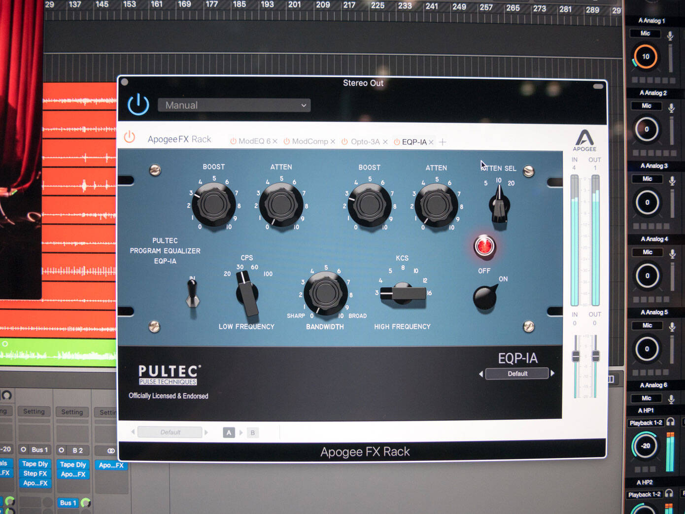The width and height of the screenshot is (685, 514).
Task: Click the ATTEN SEL selector switch
Action: (499, 205)
